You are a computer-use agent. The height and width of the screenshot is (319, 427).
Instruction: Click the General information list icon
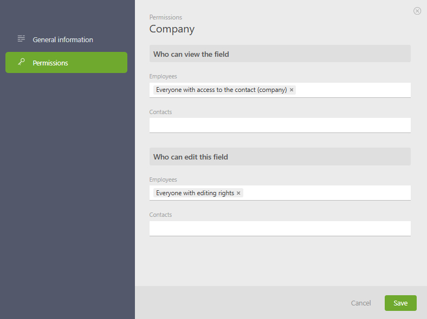tap(22, 39)
